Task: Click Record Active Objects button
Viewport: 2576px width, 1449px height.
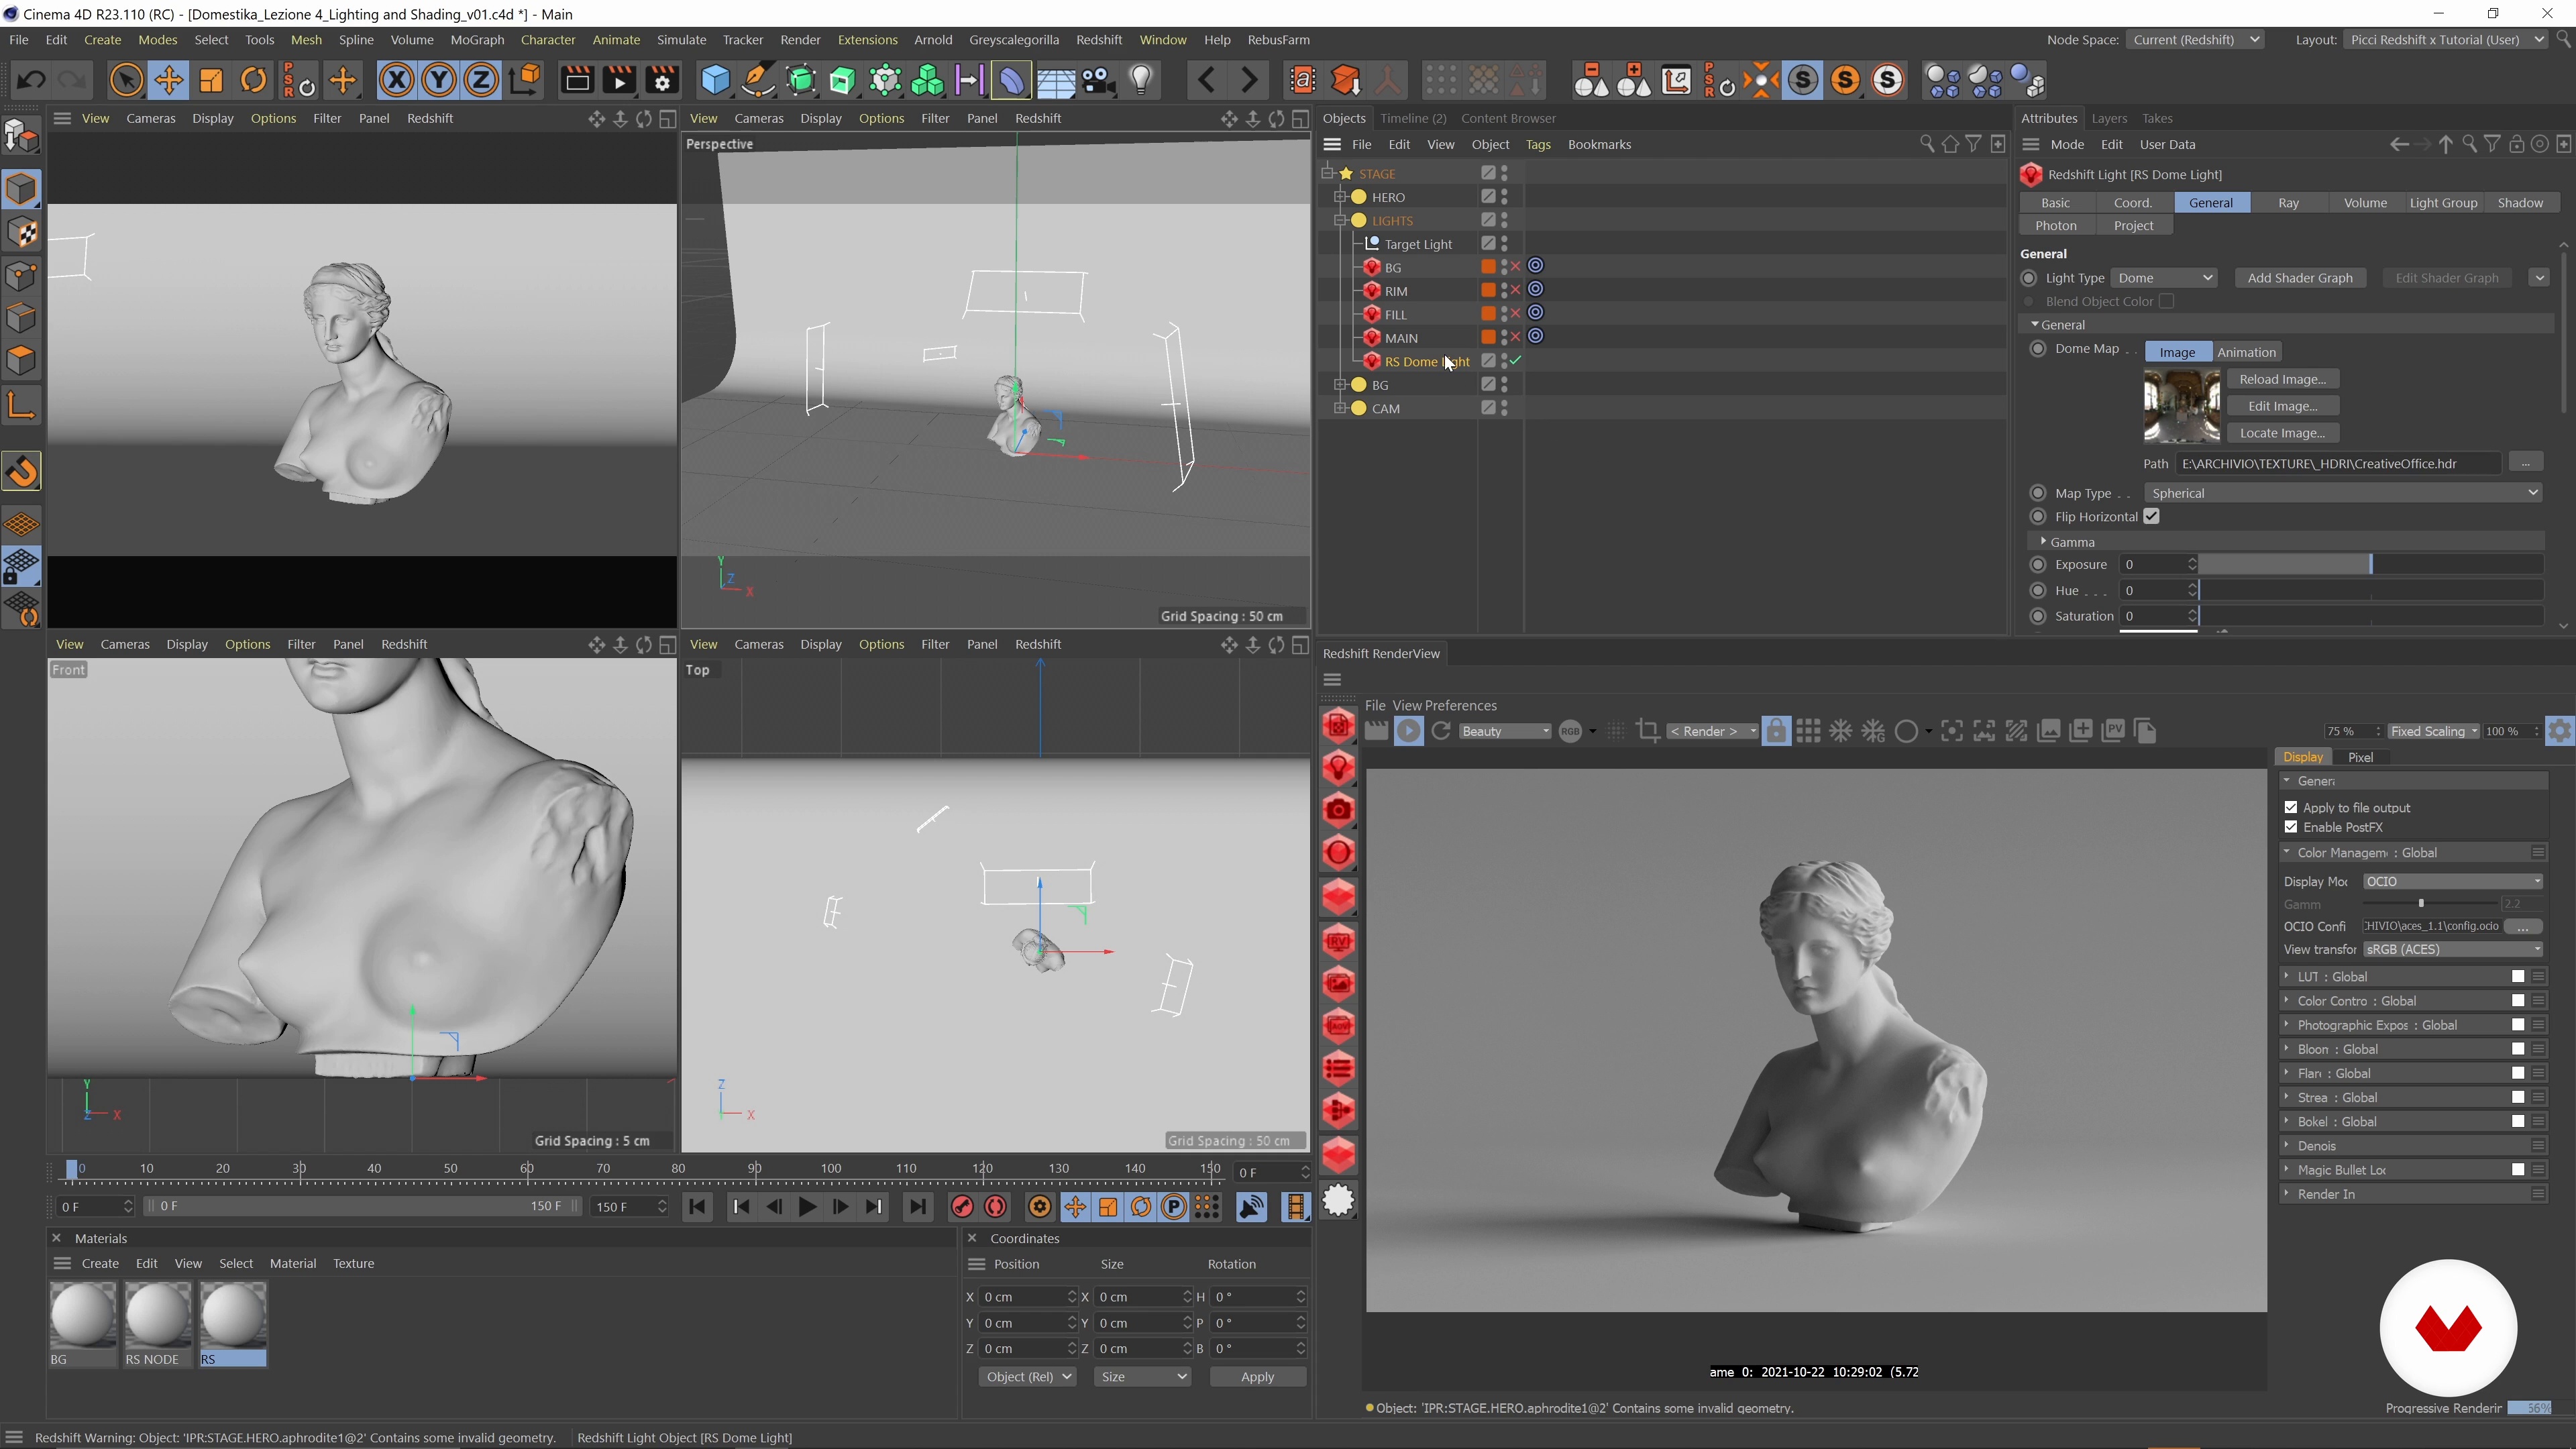Action: [962, 1207]
